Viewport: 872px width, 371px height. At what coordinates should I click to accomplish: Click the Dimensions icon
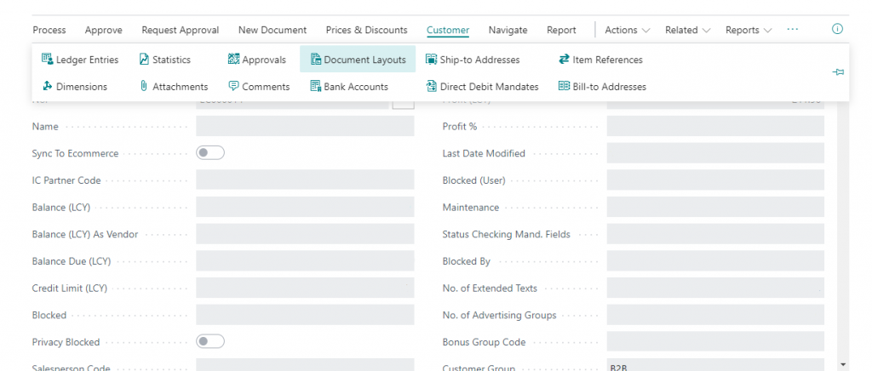pos(48,87)
